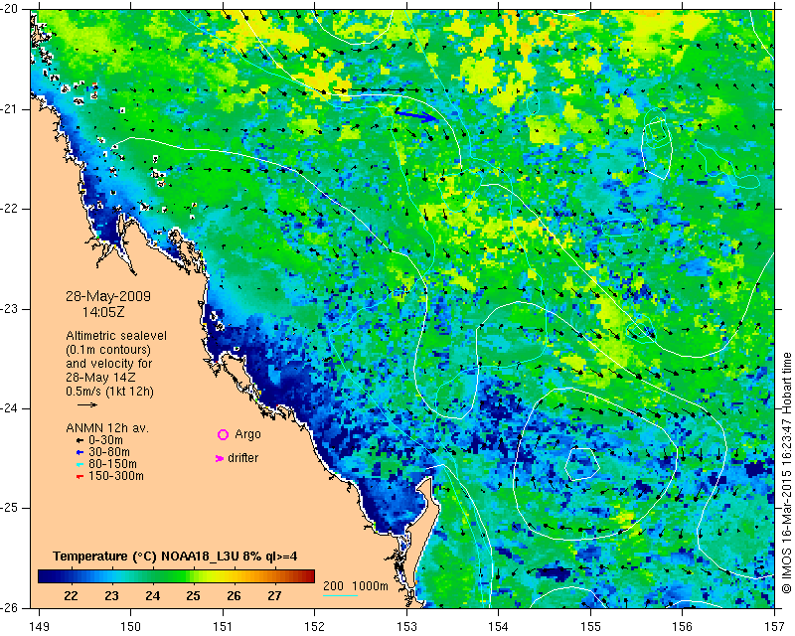This screenshot has width=795, height=636.
Task: Click the longitude axis label 153
Action: pyautogui.click(x=406, y=627)
